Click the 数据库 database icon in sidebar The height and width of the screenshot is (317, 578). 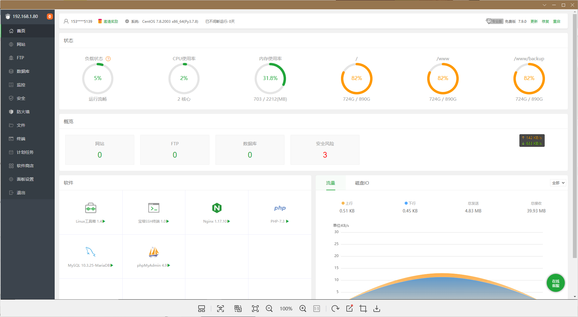tap(11, 71)
